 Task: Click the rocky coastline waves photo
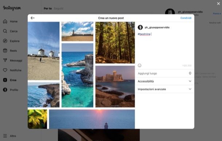point(44,95)
